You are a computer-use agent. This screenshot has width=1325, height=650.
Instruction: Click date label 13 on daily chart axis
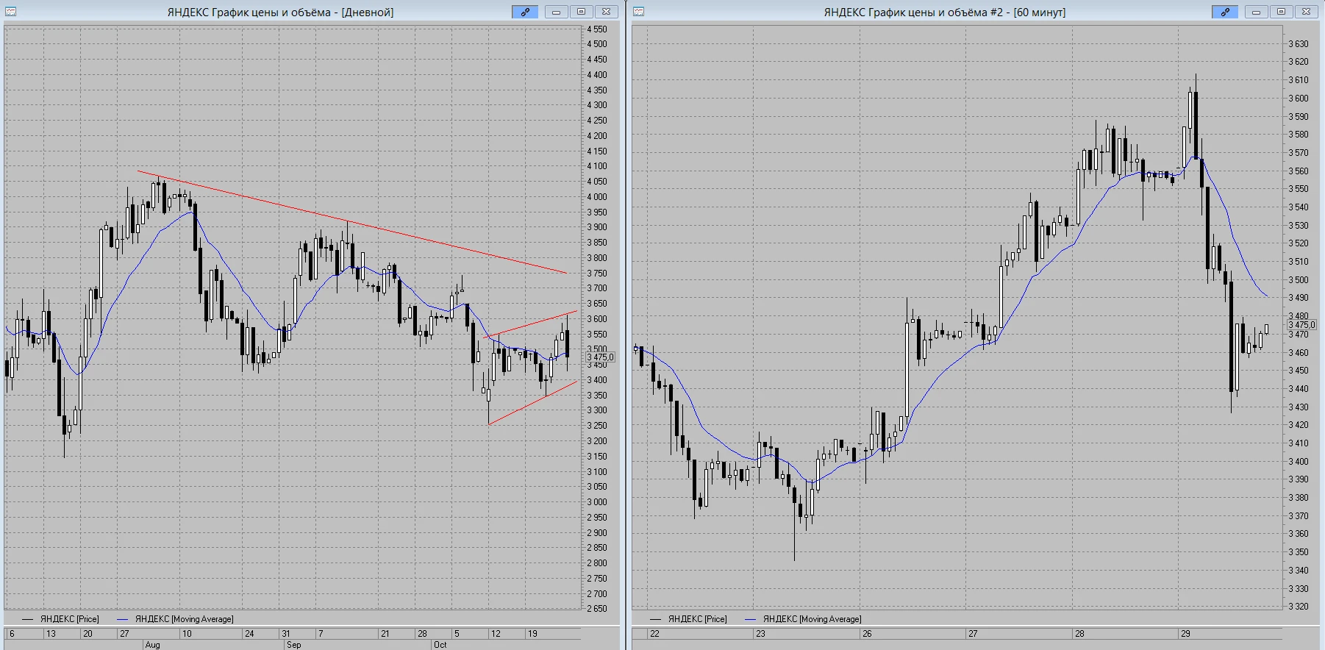[51, 634]
